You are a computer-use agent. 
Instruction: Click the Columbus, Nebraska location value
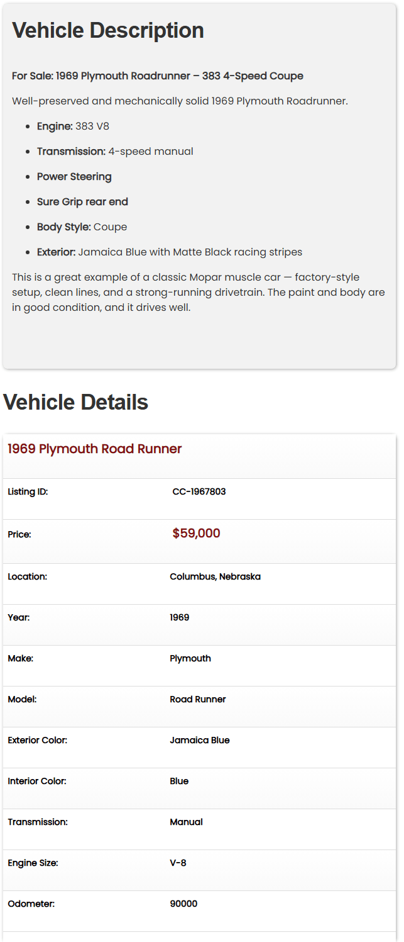215,576
